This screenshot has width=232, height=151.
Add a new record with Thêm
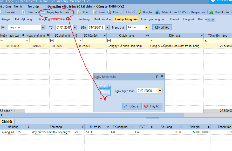pyautogui.click(x=84, y=12)
